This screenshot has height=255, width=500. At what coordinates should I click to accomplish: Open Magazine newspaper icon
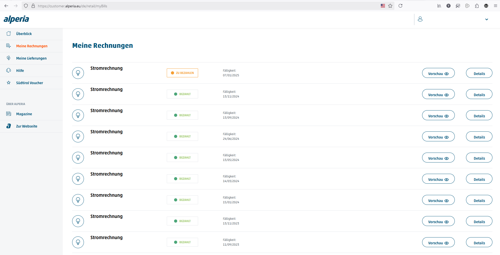(9, 114)
